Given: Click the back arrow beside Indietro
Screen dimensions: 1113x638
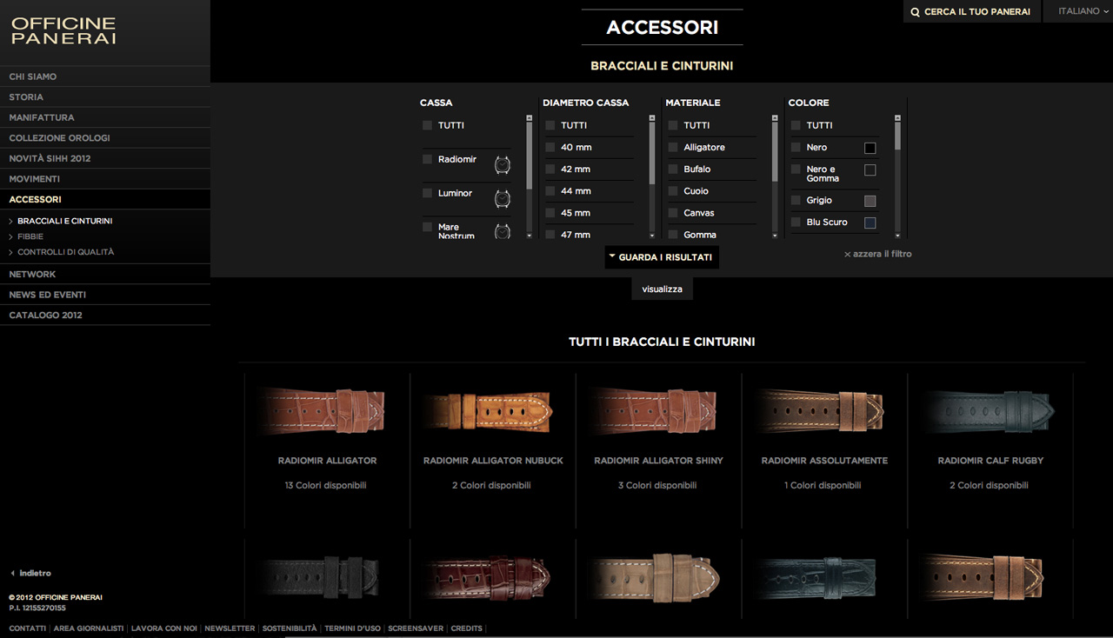Looking at the screenshot, I should (x=12, y=574).
